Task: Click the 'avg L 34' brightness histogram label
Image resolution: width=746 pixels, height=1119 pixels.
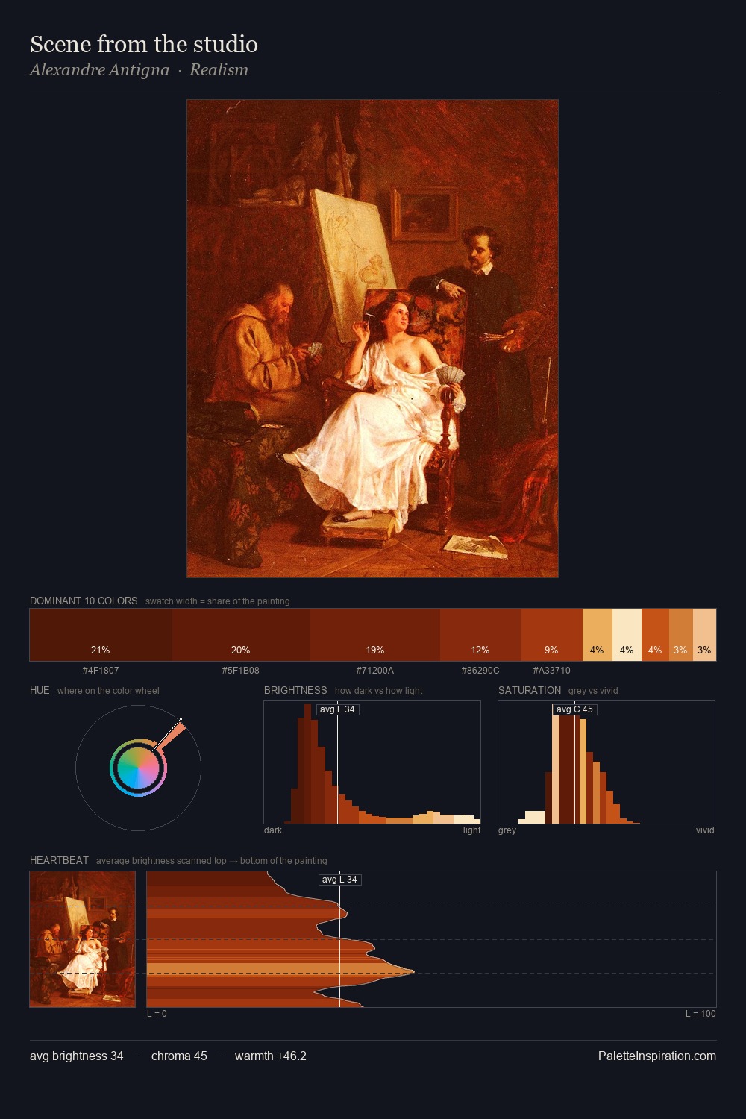Action: point(337,709)
